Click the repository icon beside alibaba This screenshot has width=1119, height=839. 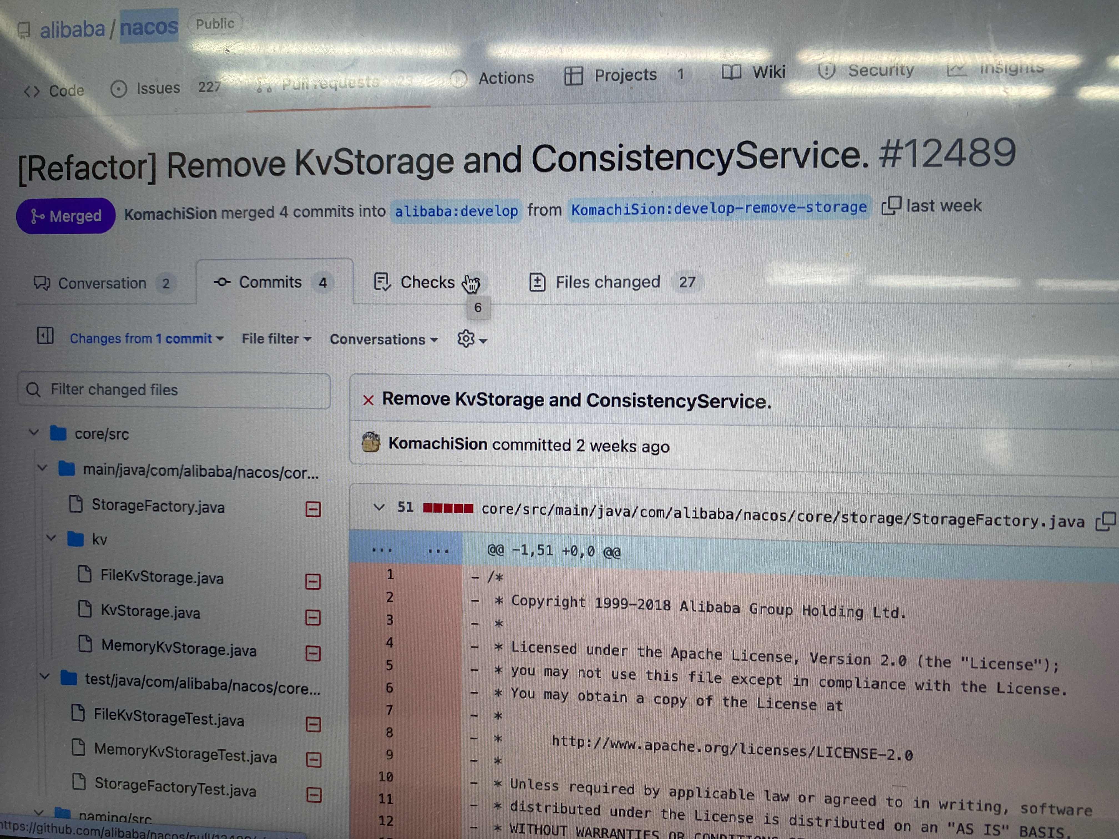pos(24,30)
